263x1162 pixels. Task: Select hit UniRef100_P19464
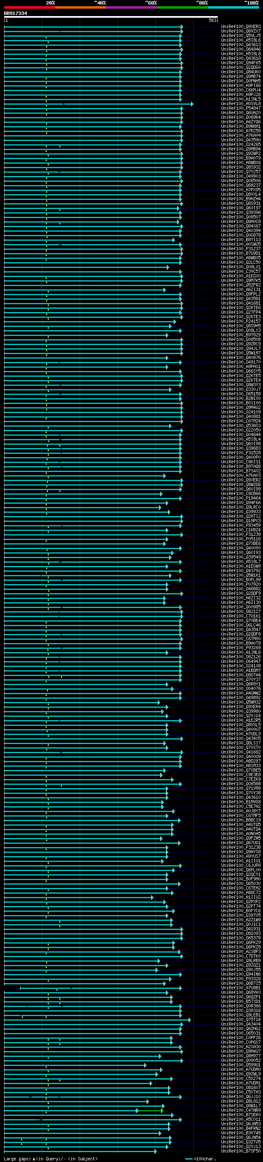click(241, 498)
